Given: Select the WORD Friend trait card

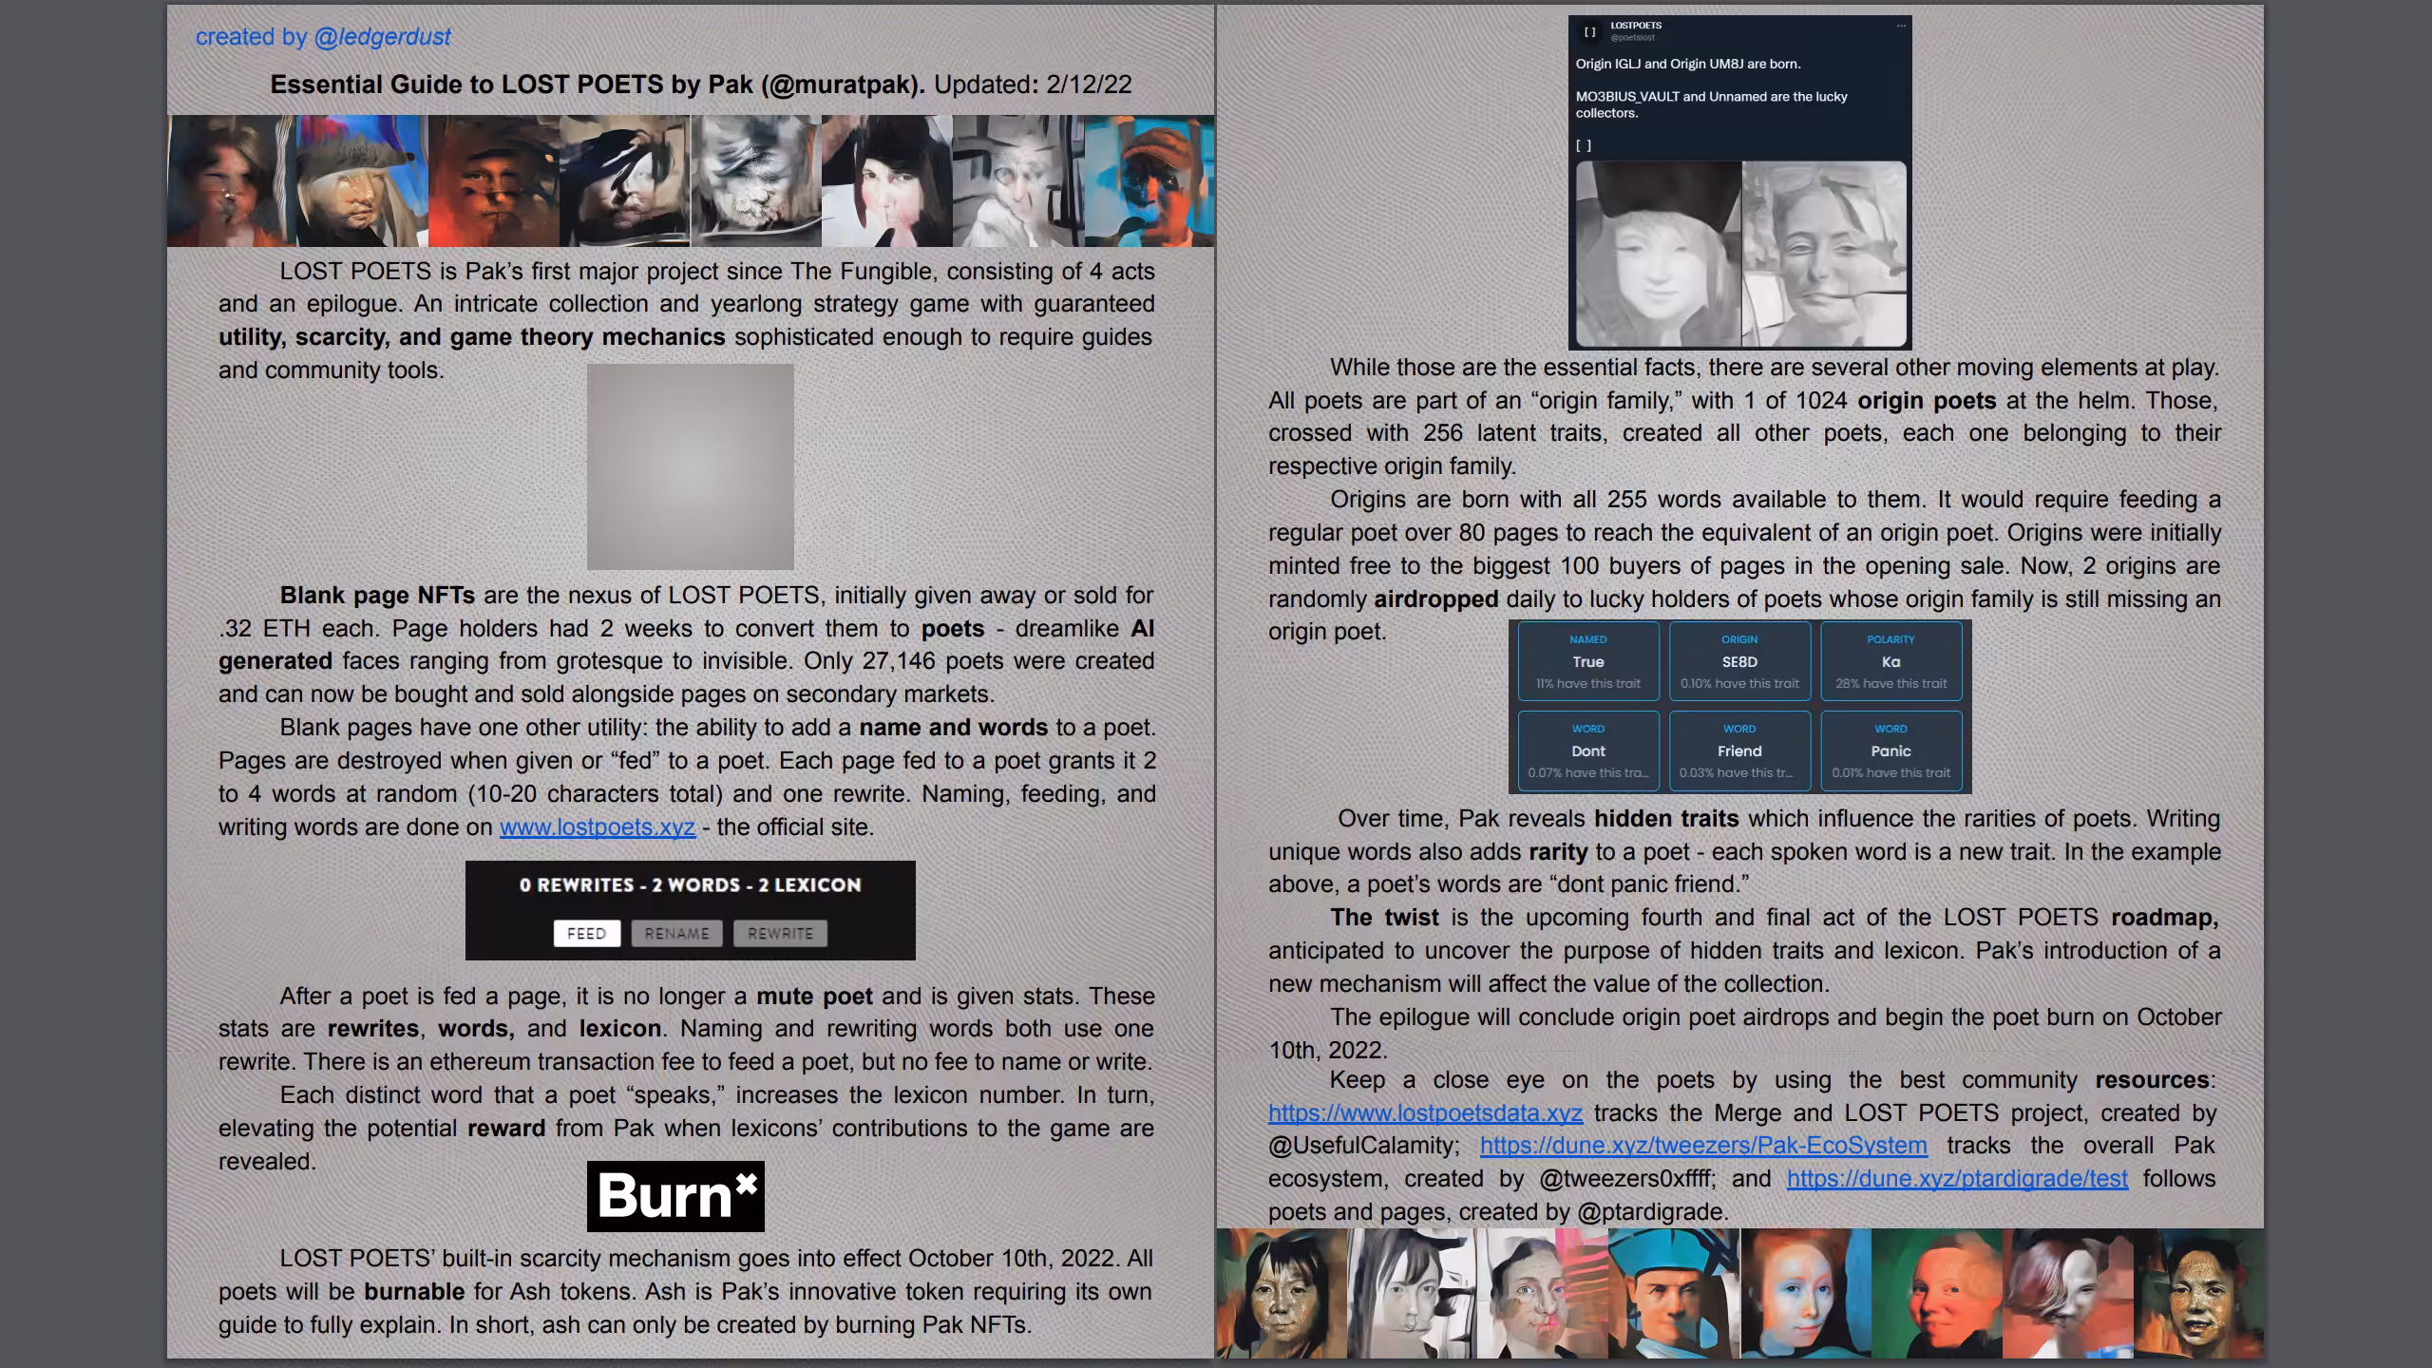Looking at the screenshot, I should [1739, 750].
